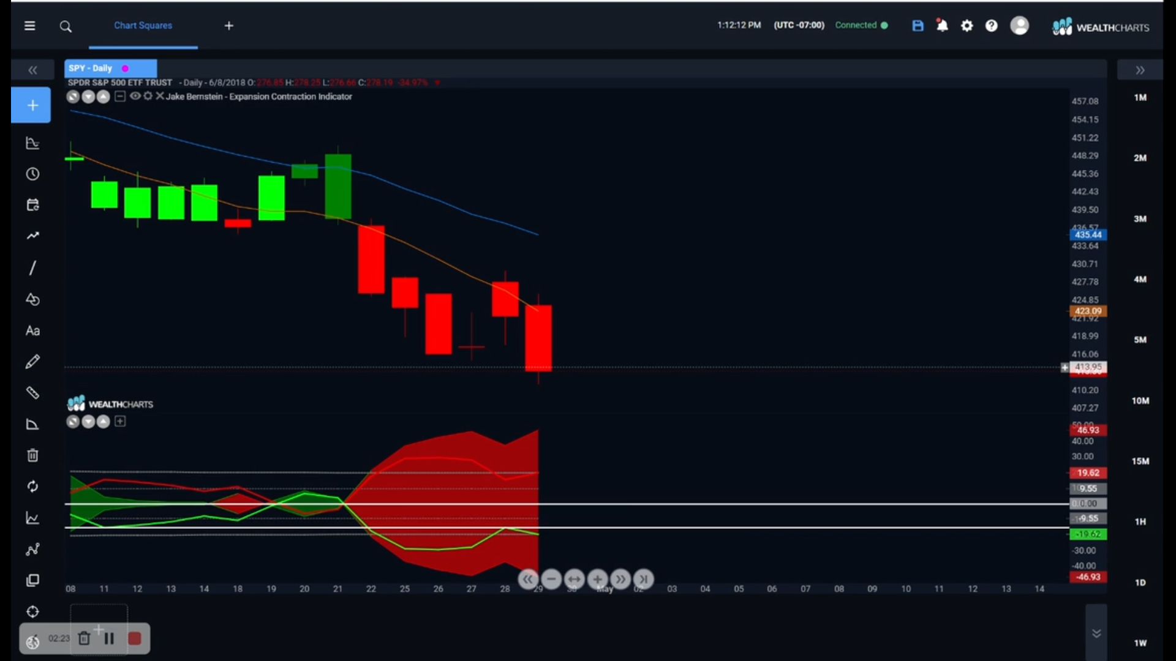Select the angle measurement tool
The height and width of the screenshot is (661, 1176).
point(32,424)
